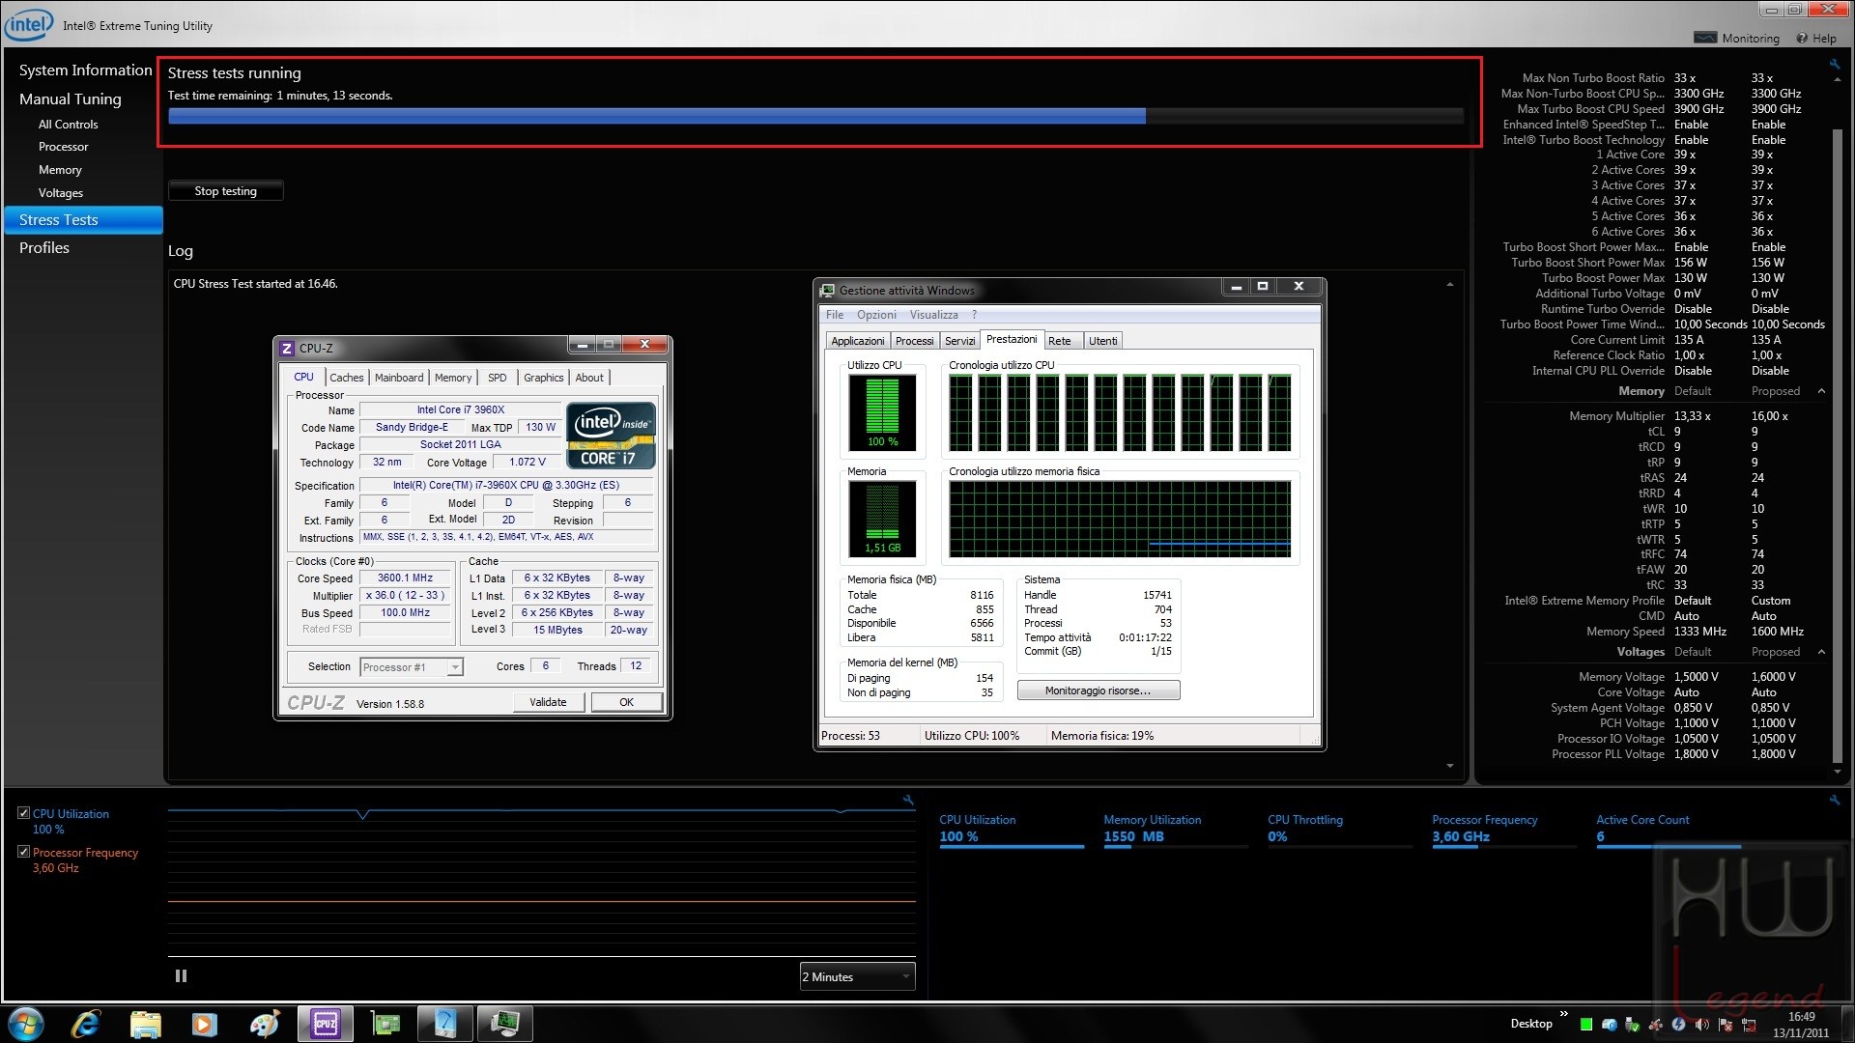
Task: Click Task Manager window title icon
Action: coord(827,290)
